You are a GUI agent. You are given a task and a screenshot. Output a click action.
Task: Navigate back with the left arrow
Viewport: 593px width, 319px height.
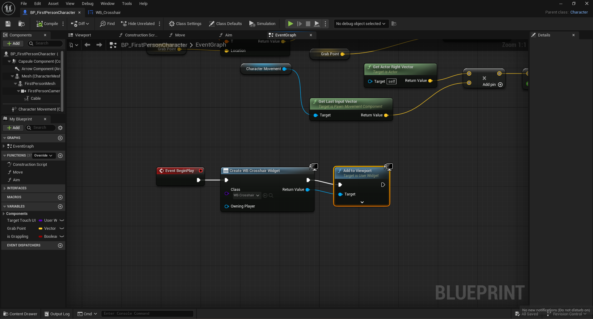(x=87, y=45)
